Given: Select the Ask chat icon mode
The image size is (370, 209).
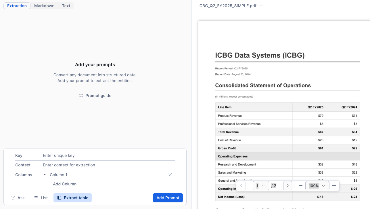Looking at the screenshot, I should pos(13,198).
